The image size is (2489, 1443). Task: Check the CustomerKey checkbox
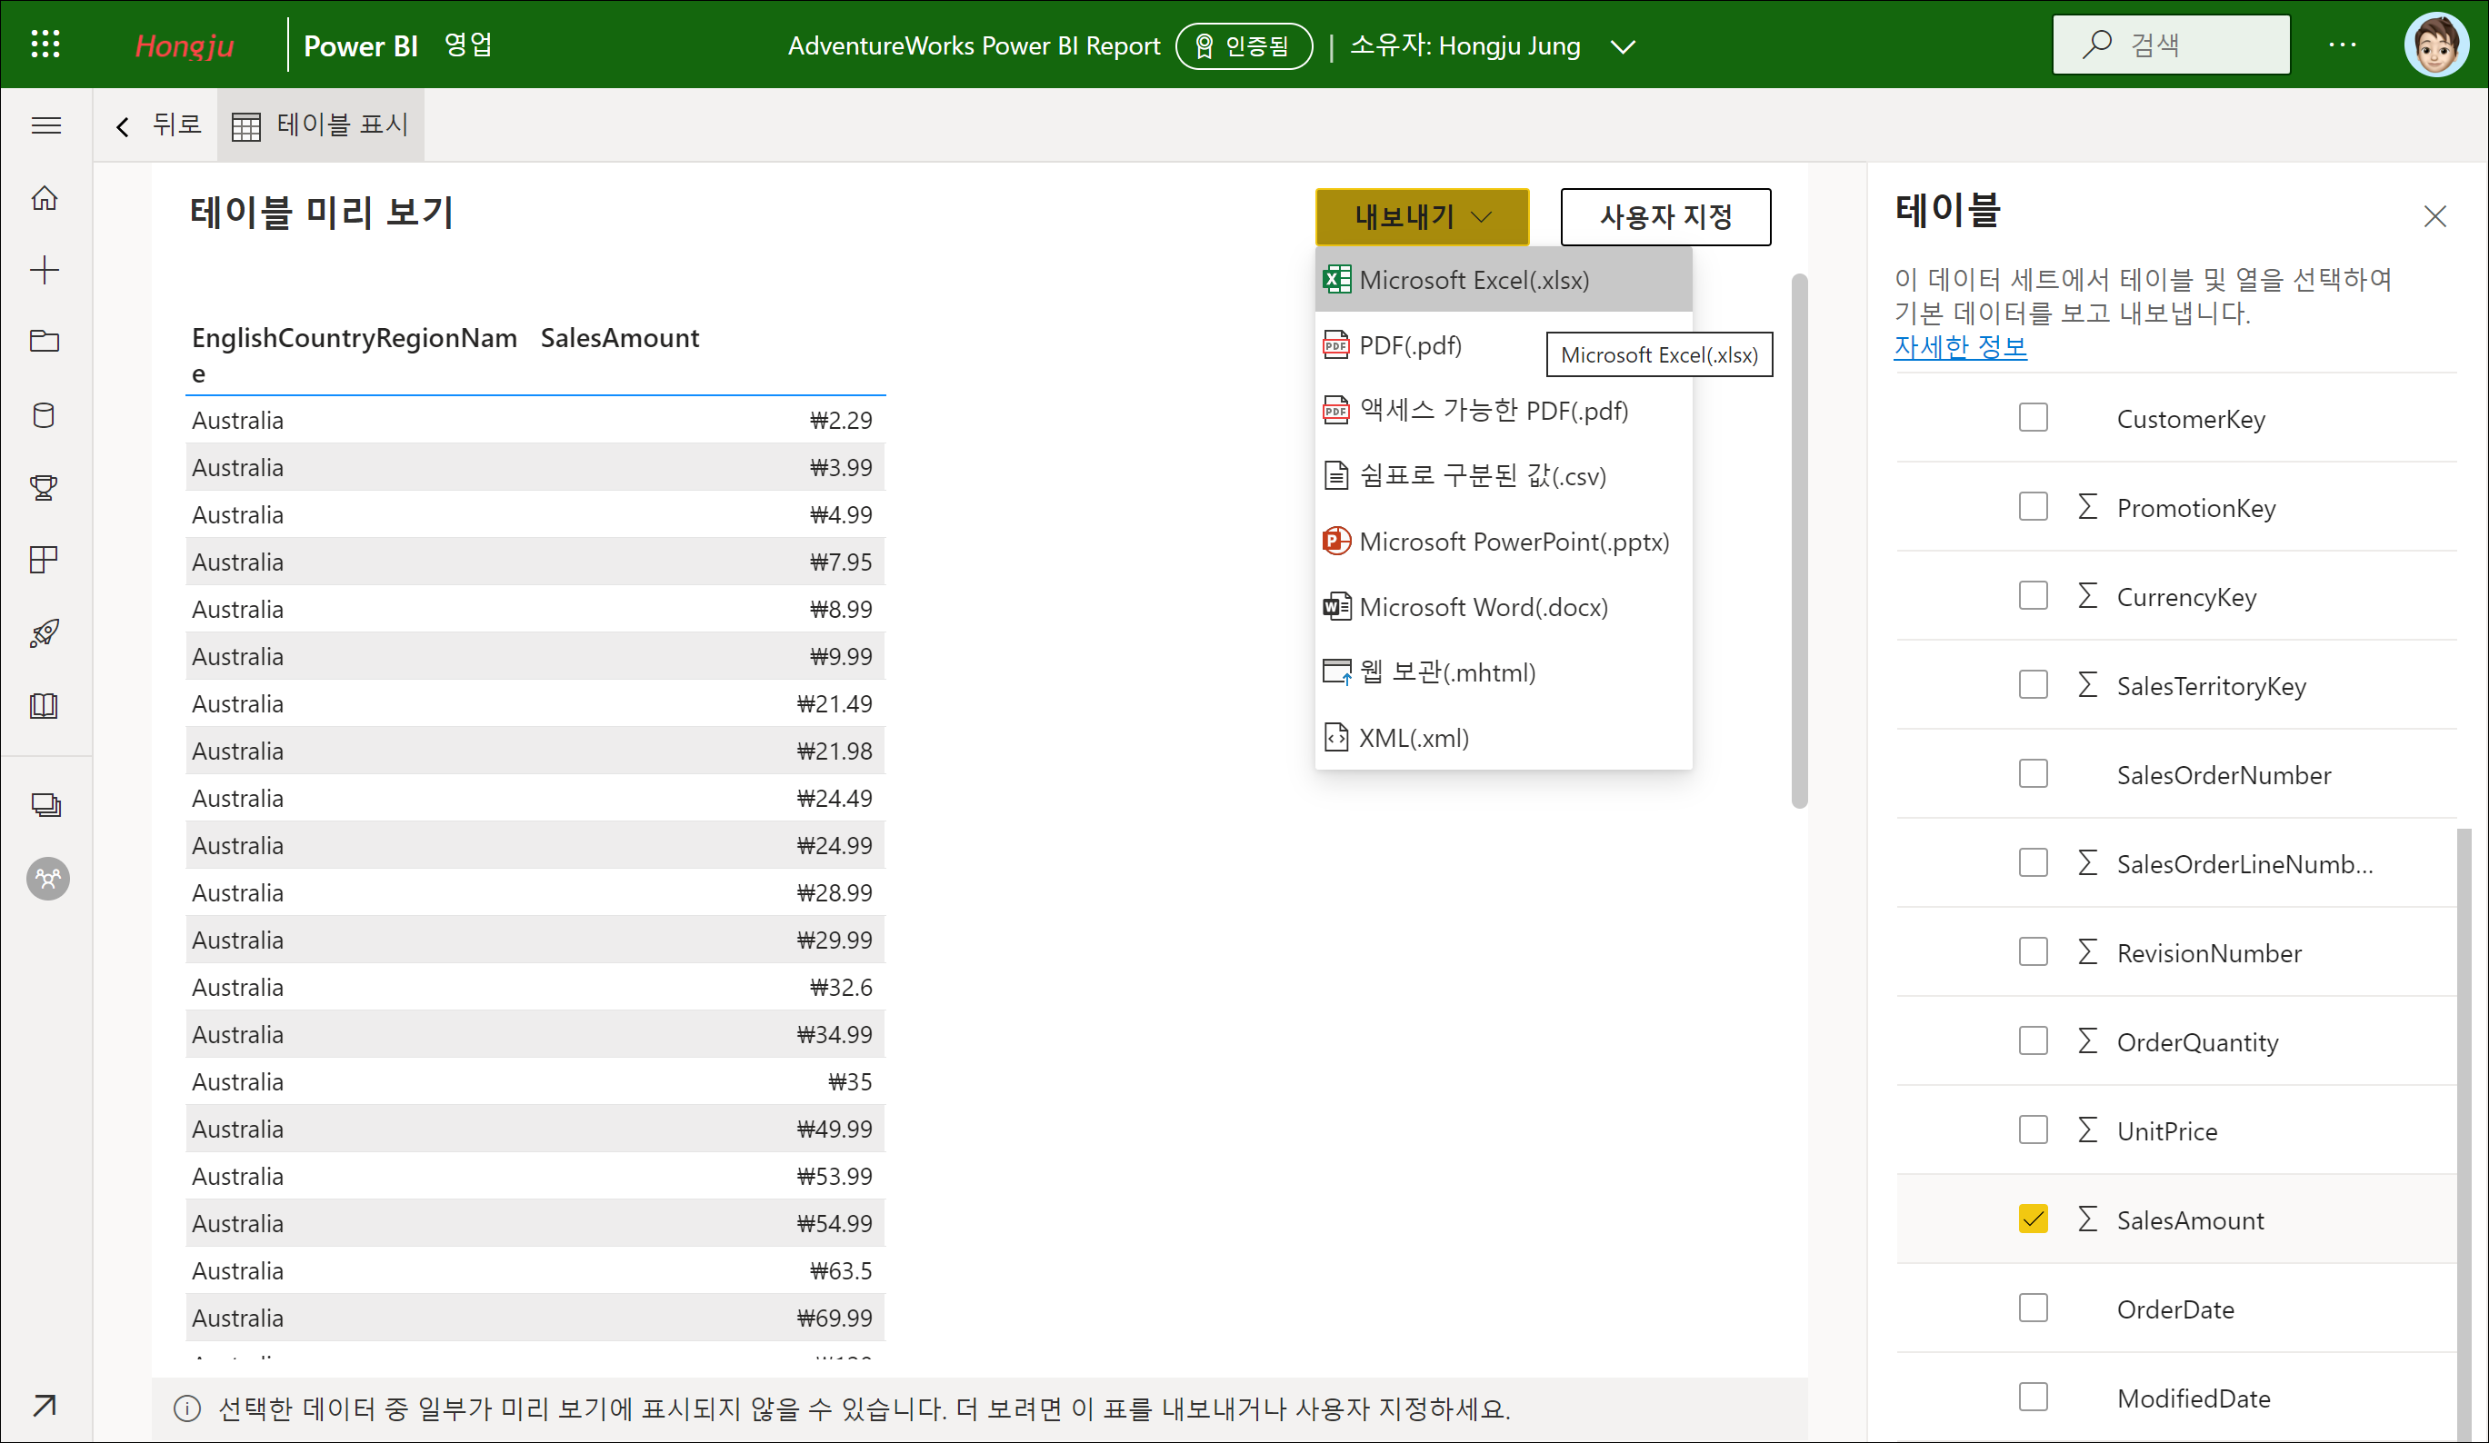2033,417
